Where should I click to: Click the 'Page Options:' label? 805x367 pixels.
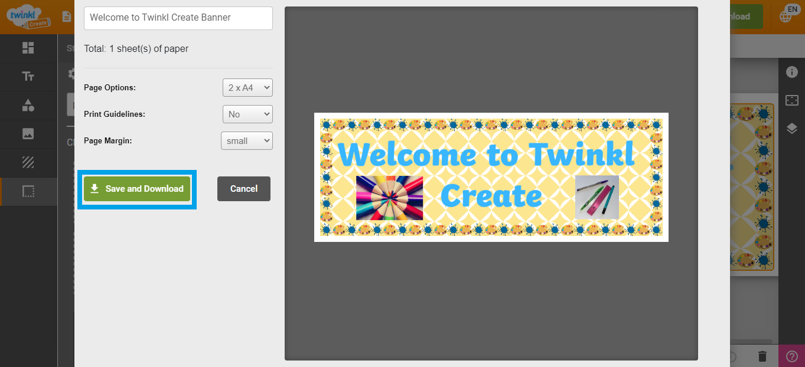click(110, 88)
